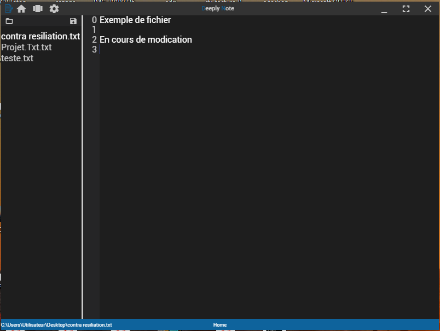Minimize the Deeply Note window
The image size is (440, 331).
tap(384, 9)
